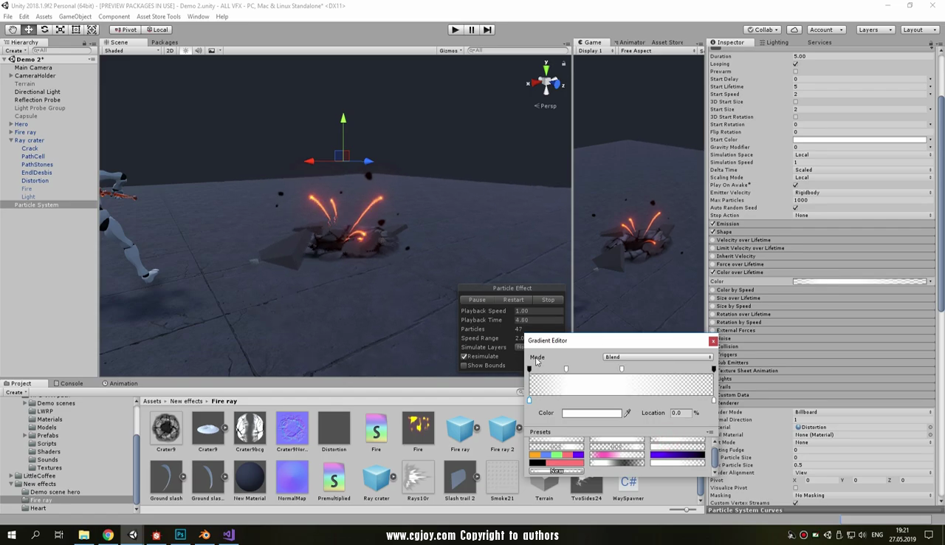Select the Hand tool in the toolbar
Viewport: 945px width, 545px height.
coord(13,30)
